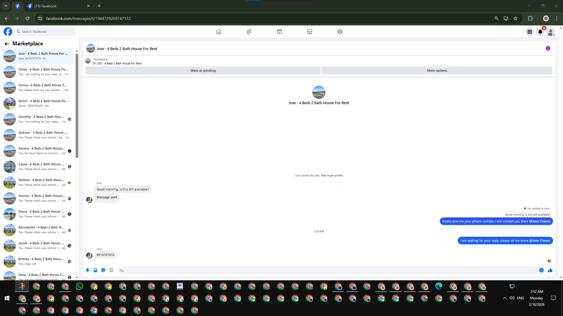Click More options button

click(437, 71)
